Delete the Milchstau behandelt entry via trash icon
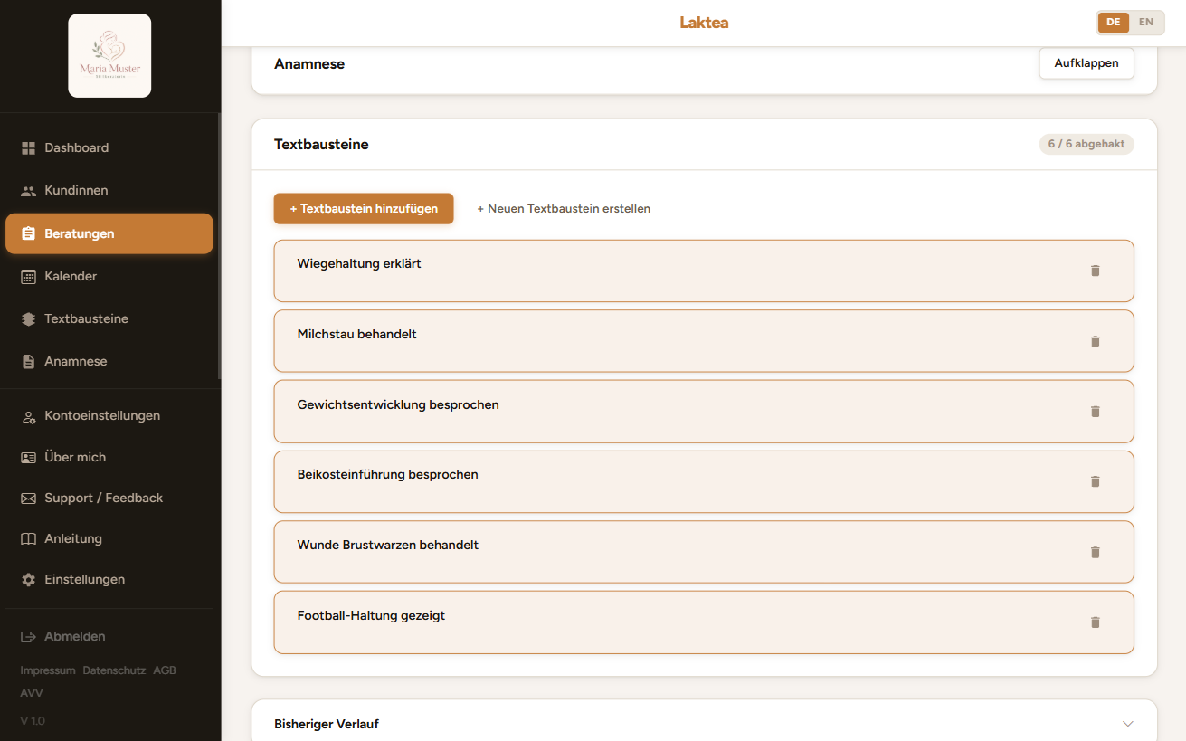This screenshot has width=1186, height=741. 1095,341
